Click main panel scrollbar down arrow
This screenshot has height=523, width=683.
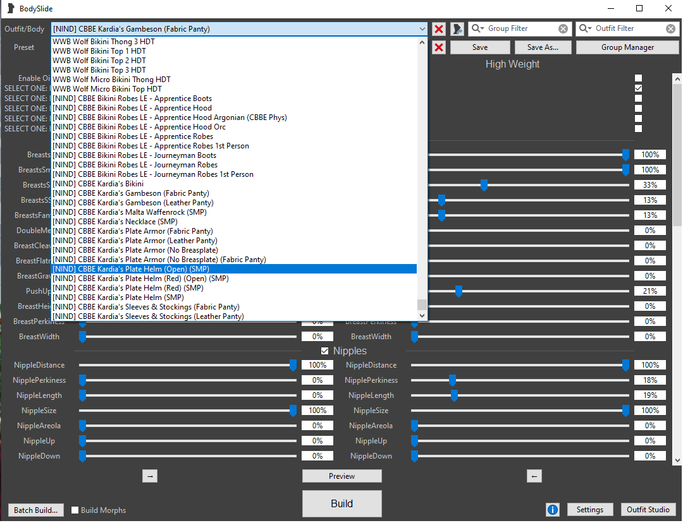677,460
